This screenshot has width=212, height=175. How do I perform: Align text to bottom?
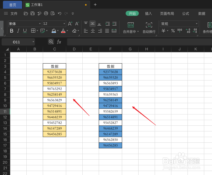point(99,24)
